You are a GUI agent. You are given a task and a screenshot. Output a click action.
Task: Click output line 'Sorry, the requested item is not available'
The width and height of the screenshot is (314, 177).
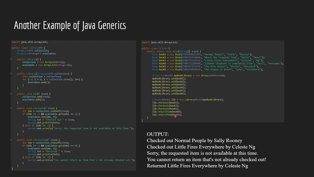click(x=202, y=153)
